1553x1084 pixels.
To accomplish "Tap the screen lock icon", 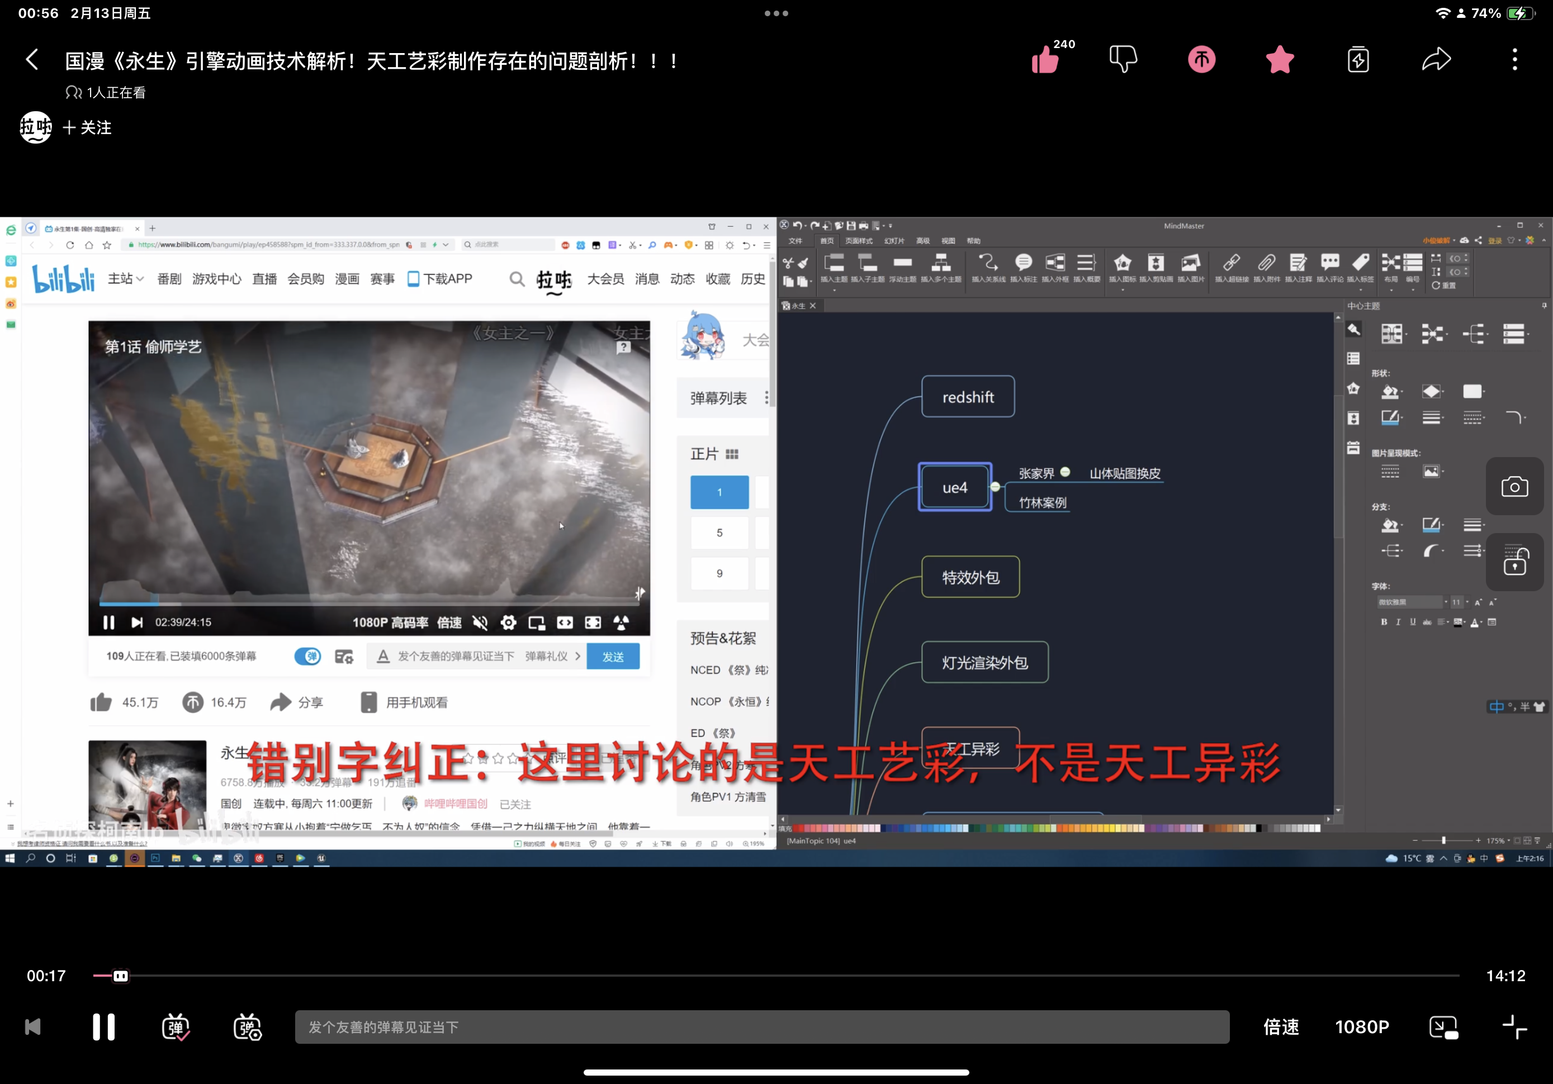I will pyautogui.click(x=1514, y=561).
